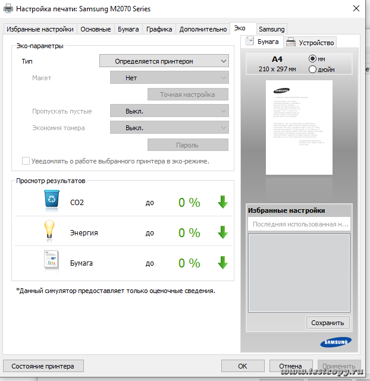The image size is (370, 381).
Task: Click the Сохранить button
Action: coord(328,323)
